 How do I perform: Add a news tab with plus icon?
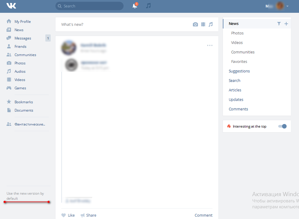[x=286, y=24]
